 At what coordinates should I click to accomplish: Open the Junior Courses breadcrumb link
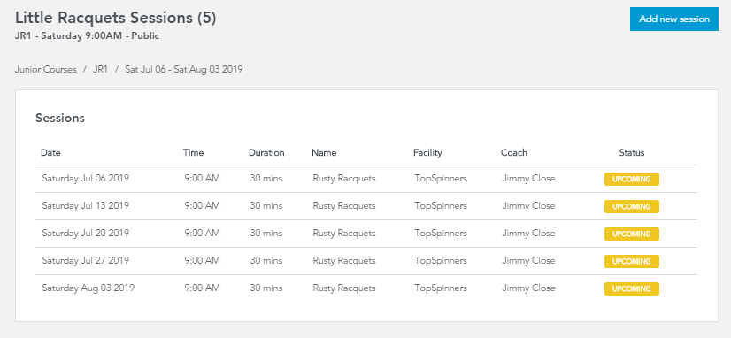point(46,70)
